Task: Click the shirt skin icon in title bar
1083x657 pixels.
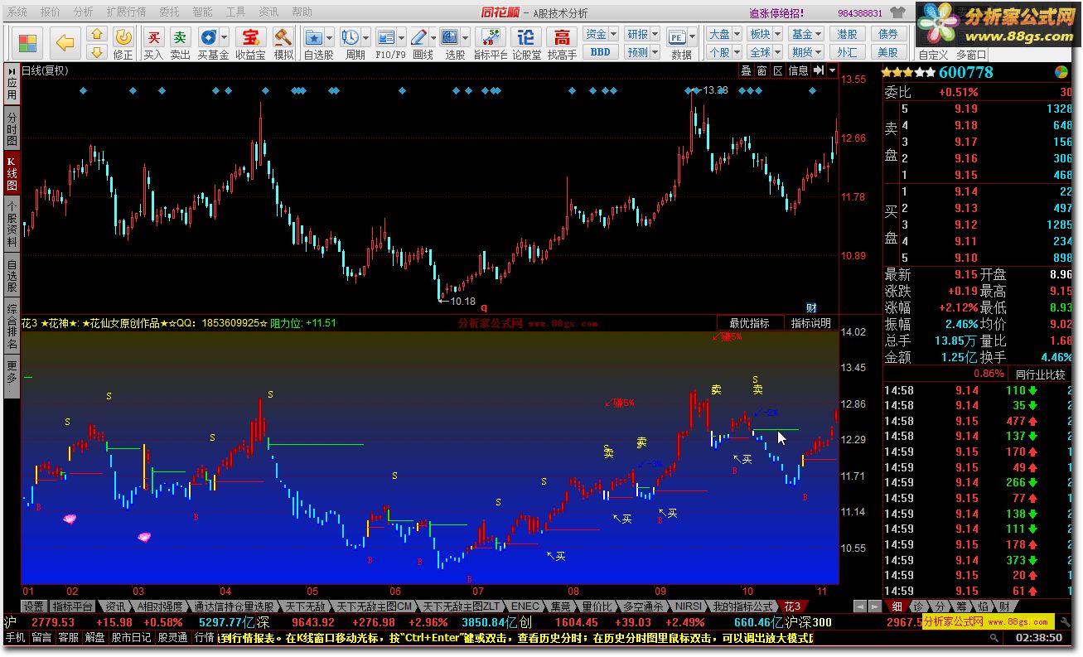Action: pos(897,12)
